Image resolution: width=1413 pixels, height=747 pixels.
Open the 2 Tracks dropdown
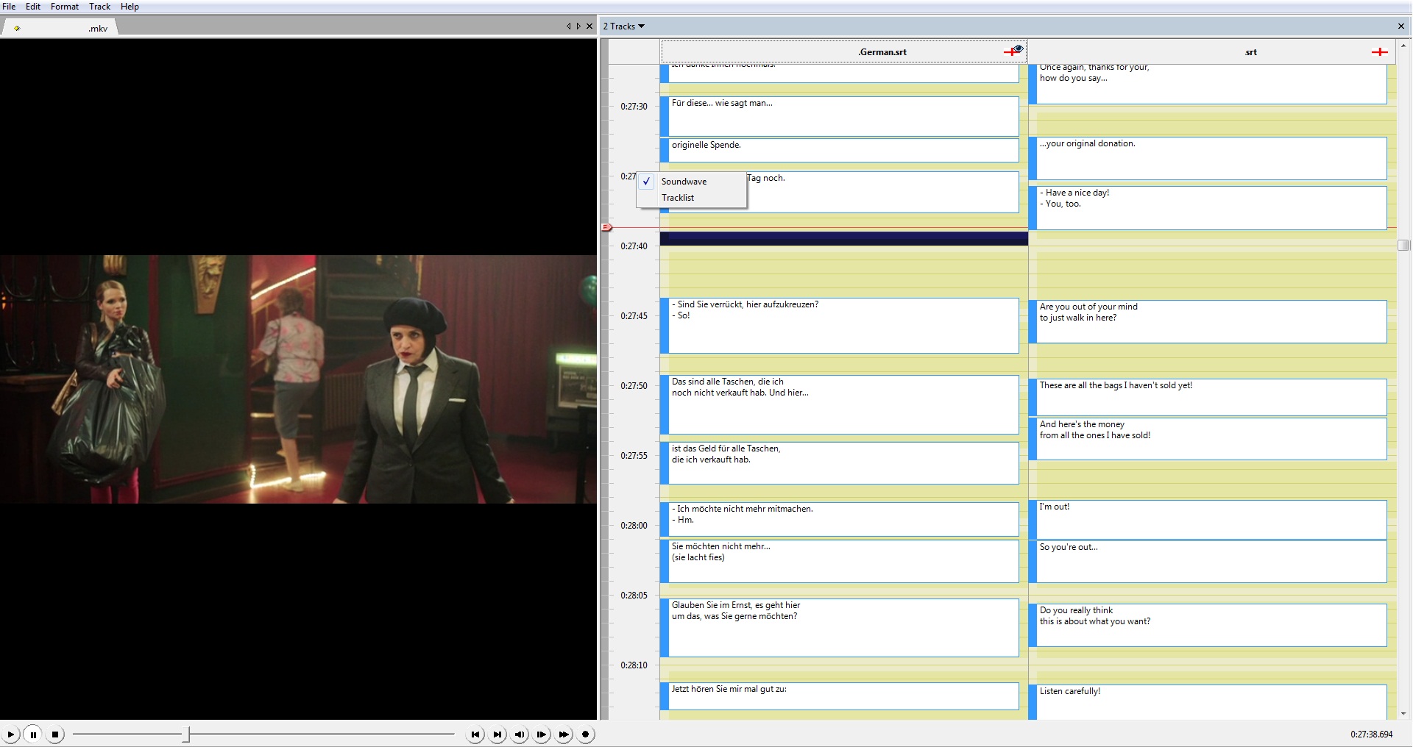point(623,26)
